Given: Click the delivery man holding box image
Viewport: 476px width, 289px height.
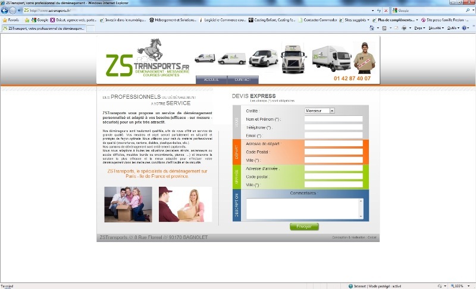Looking at the screenshot, I should [x=364, y=58].
